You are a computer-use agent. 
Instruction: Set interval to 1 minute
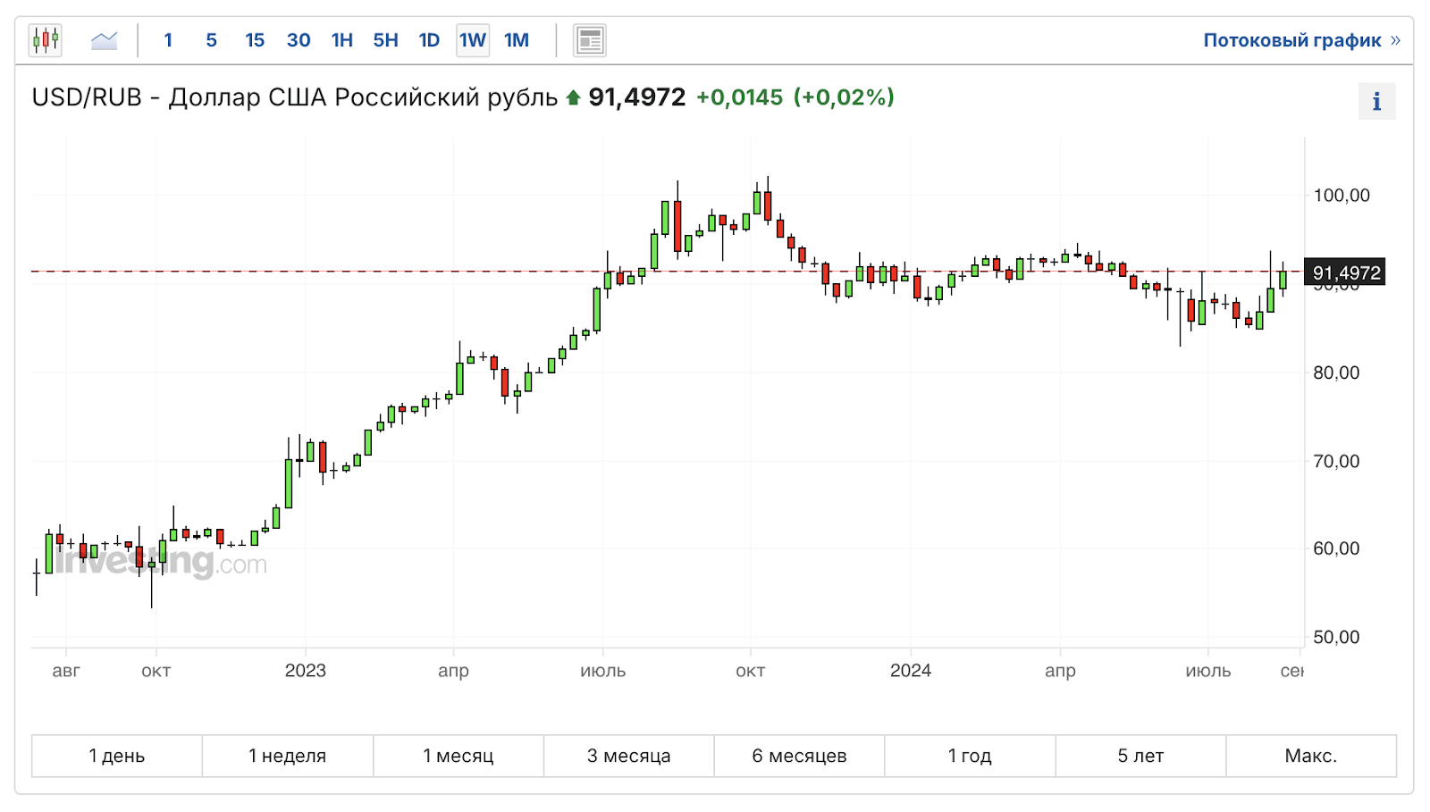[x=168, y=40]
